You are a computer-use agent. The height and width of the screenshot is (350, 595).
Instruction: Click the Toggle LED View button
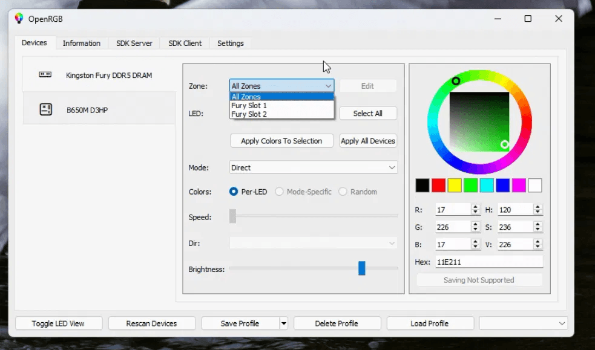59,323
